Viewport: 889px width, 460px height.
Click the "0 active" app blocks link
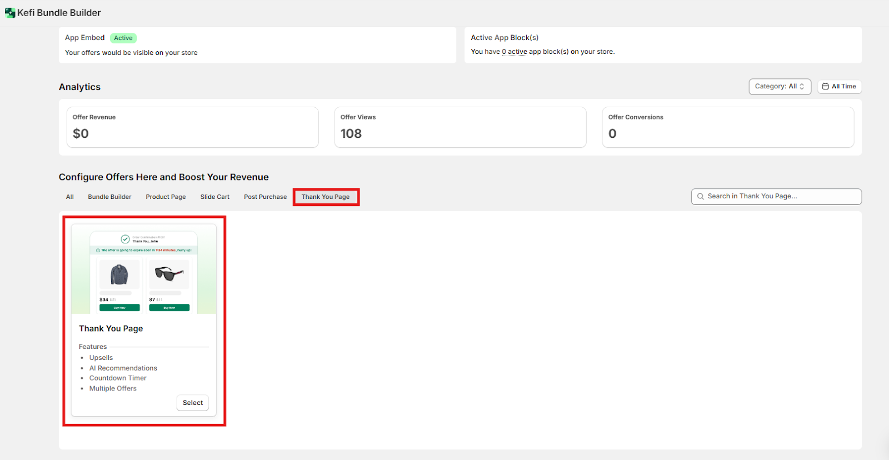[x=515, y=52]
